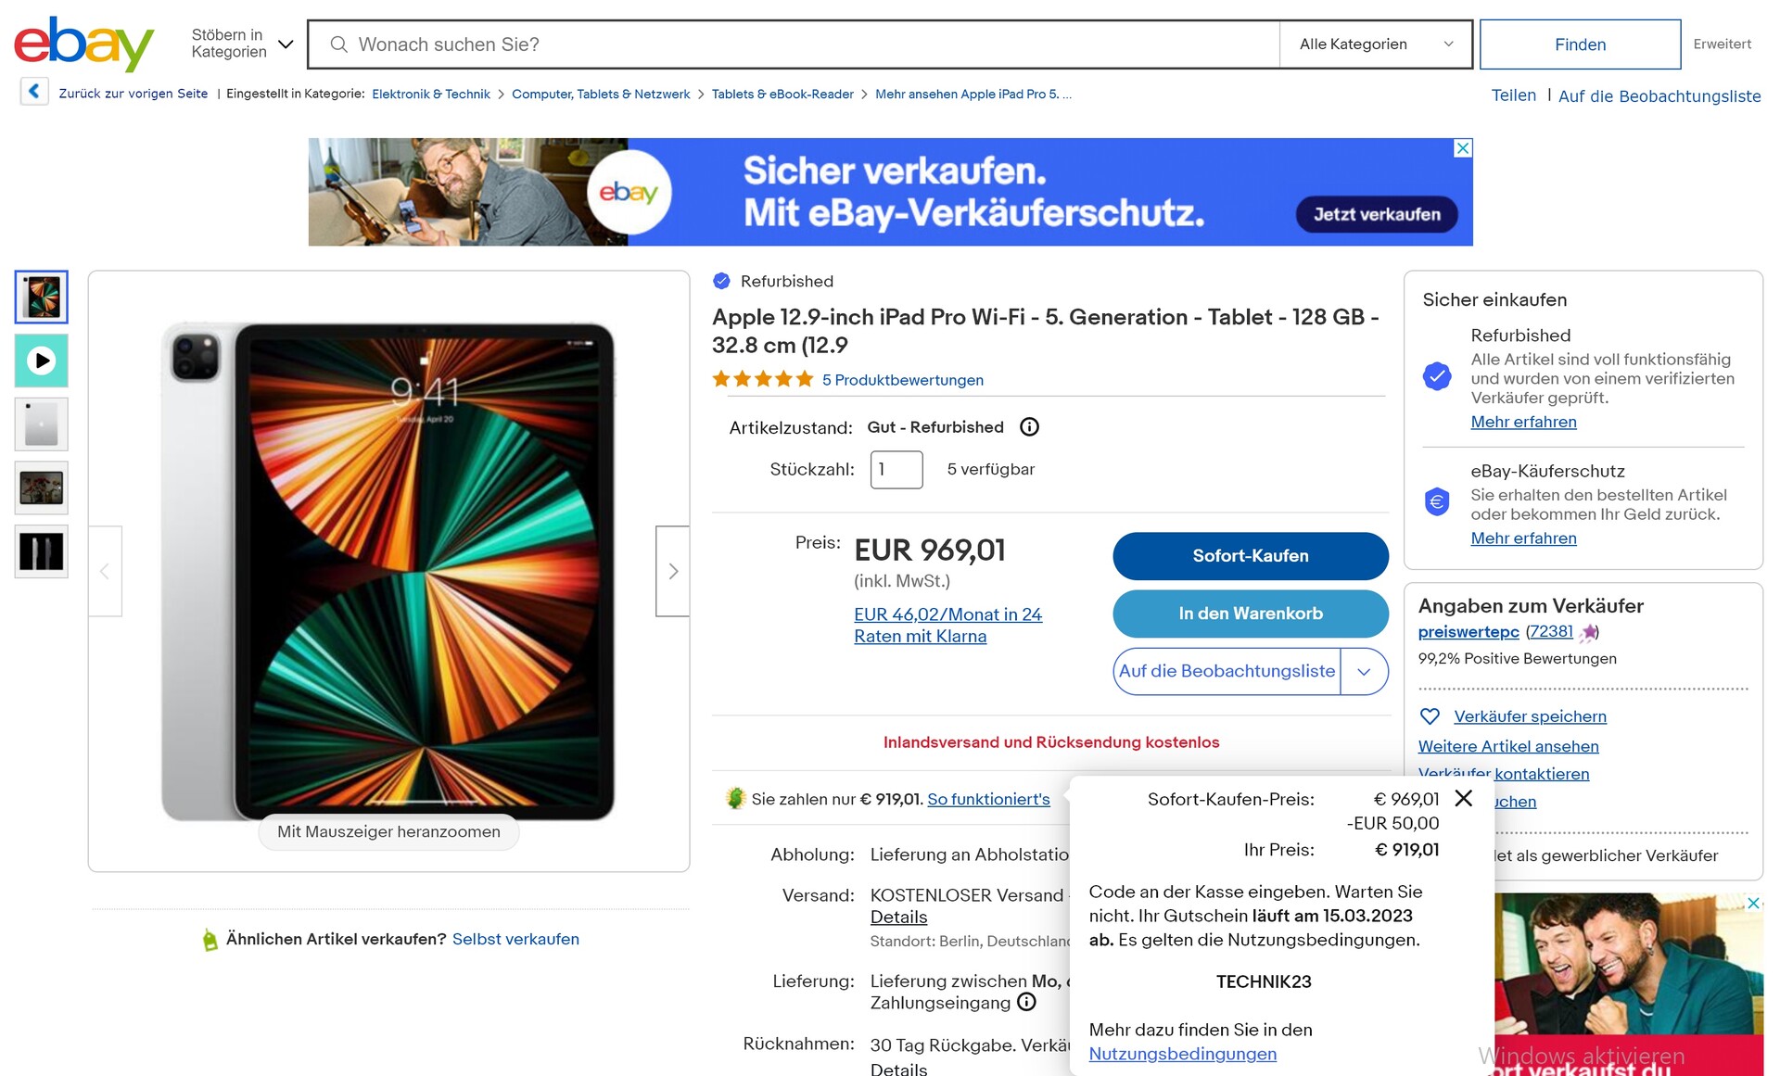Open seller profile preiswertepc

[1468, 632]
